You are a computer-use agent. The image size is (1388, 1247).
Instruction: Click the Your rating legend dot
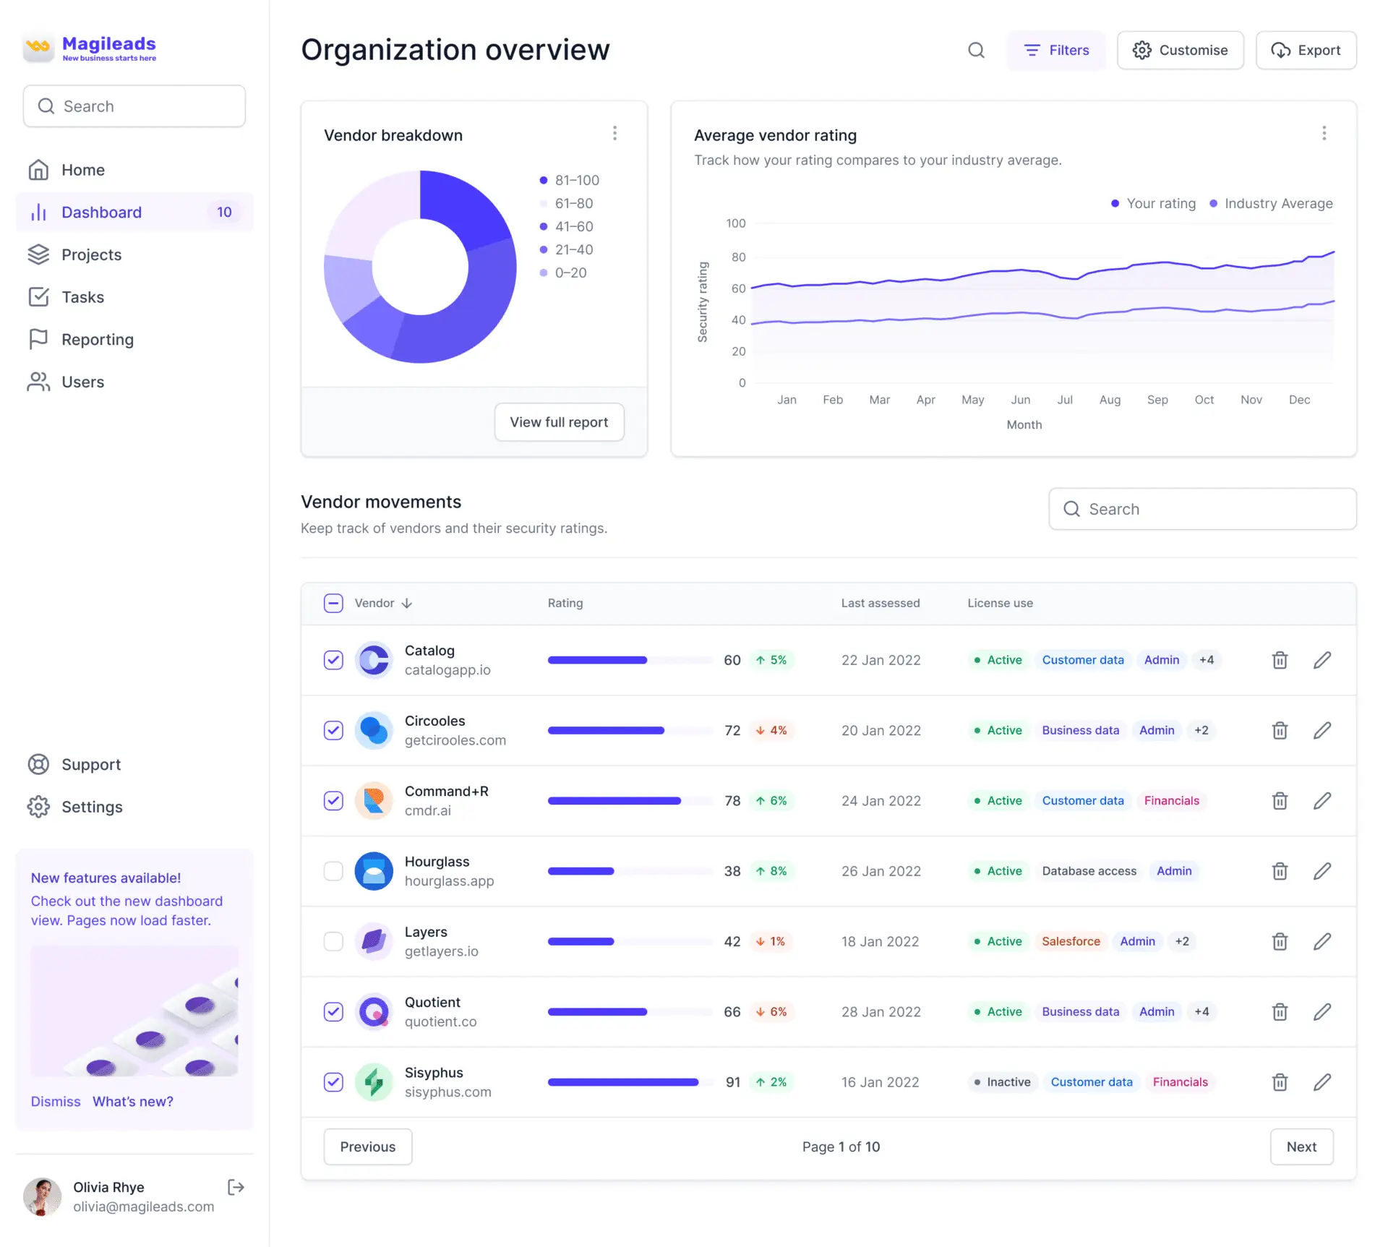click(x=1115, y=203)
